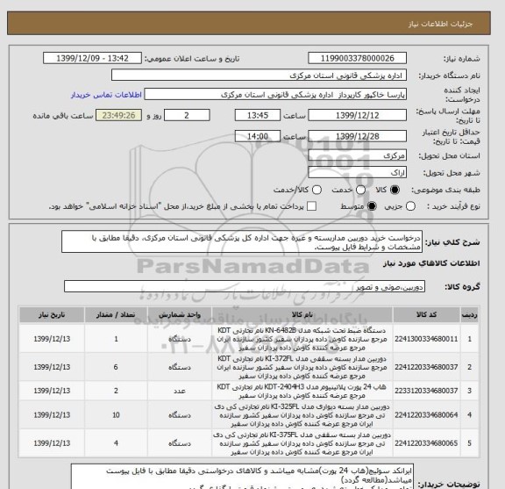
Task: Click the KN-6482B network recorder item name
Action: pos(302,339)
